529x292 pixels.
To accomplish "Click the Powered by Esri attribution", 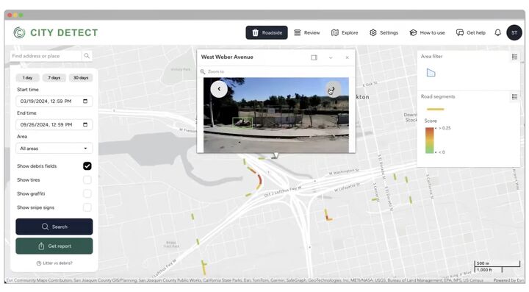I will [x=508, y=280].
